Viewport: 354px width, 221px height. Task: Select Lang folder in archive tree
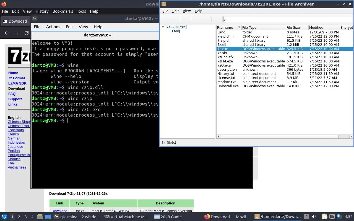pyautogui.click(x=176, y=31)
